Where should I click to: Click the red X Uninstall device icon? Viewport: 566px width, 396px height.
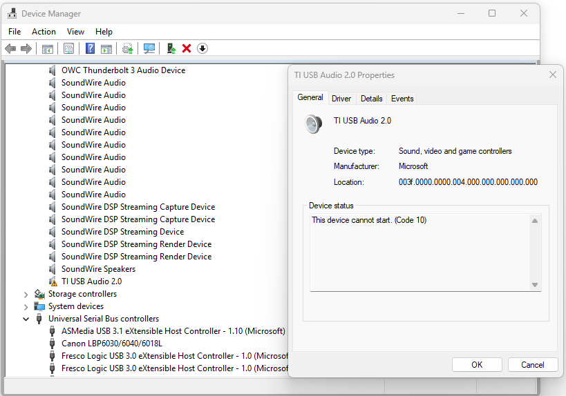[x=187, y=48]
